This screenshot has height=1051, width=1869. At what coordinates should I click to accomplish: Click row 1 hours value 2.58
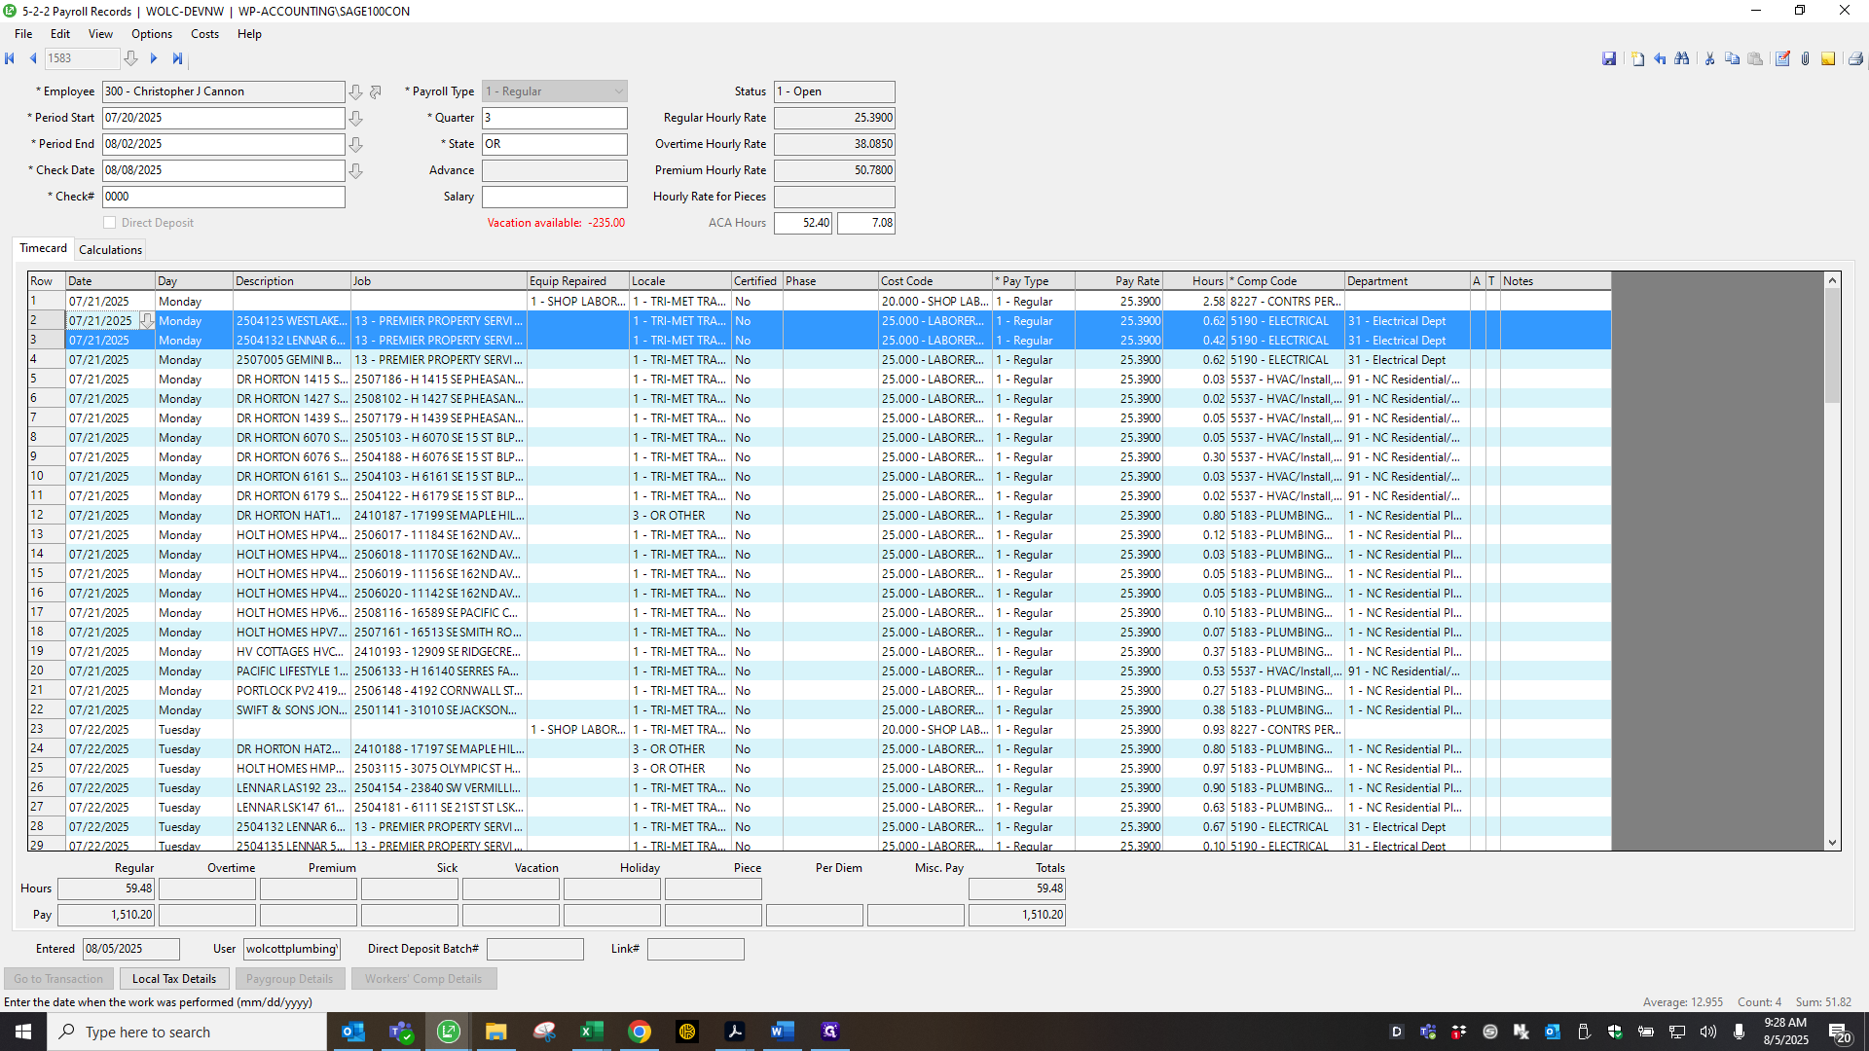[1194, 302]
